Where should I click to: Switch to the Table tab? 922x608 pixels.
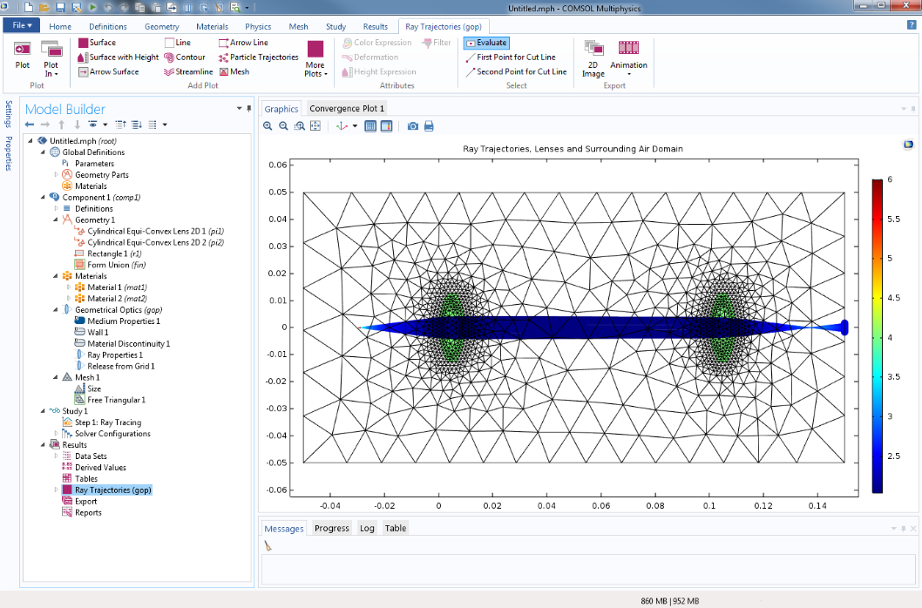396,528
